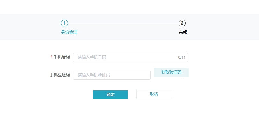The width and height of the screenshot is (259, 120).
Task: Click the 手机验证码 field label
Action: (60, 75)
